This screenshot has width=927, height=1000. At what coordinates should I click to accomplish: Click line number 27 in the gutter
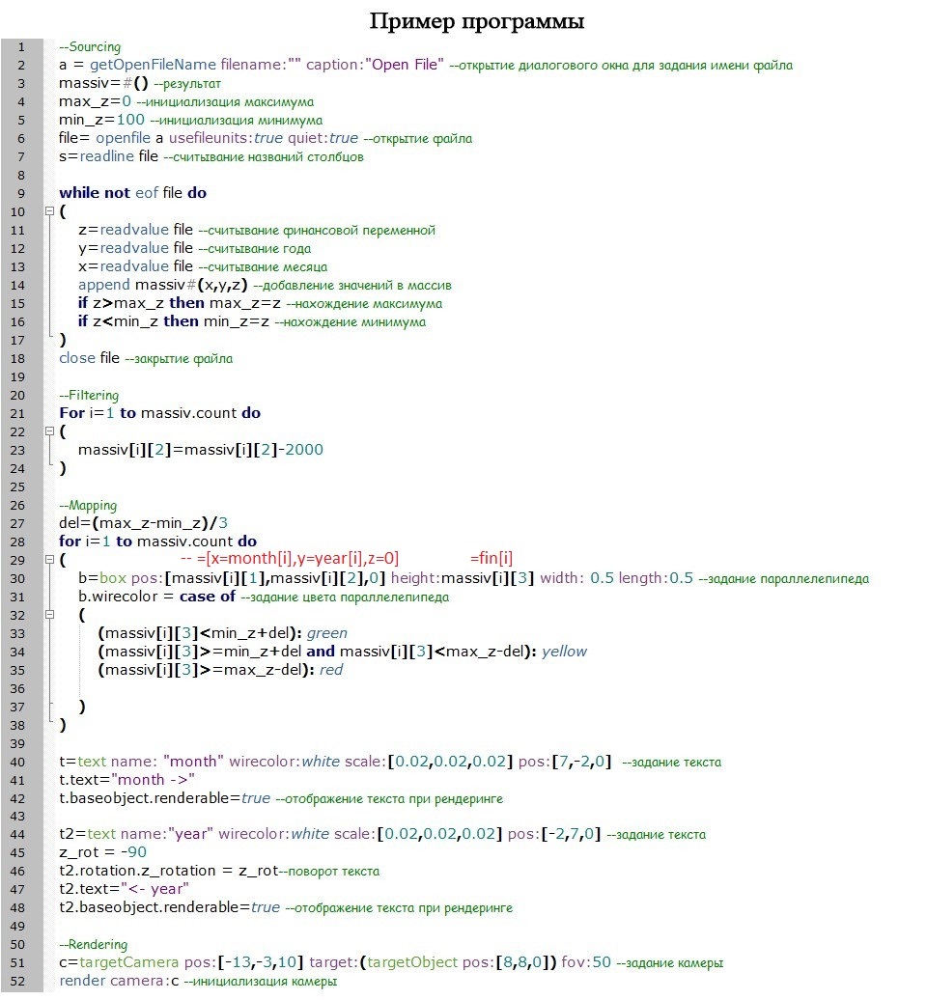point(17,523)
